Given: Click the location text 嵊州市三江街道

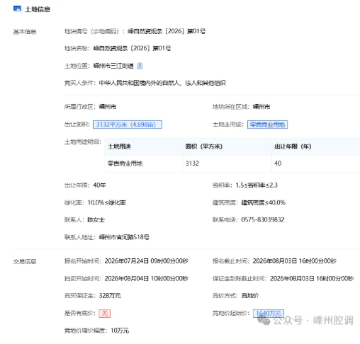Looking at the screenshot, I should [x=113, y=66].
